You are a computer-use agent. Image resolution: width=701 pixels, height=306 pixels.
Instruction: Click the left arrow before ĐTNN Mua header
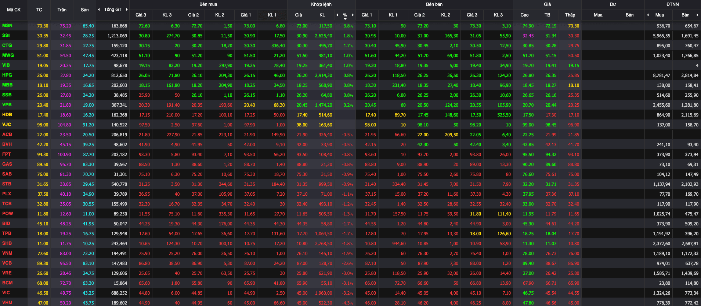coord(648,15)
